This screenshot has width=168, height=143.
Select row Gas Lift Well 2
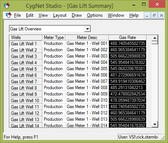click(x=26, y=50)
